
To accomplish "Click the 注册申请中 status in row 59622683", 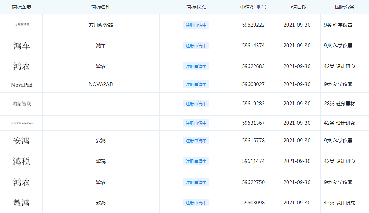I will [196, 66].
